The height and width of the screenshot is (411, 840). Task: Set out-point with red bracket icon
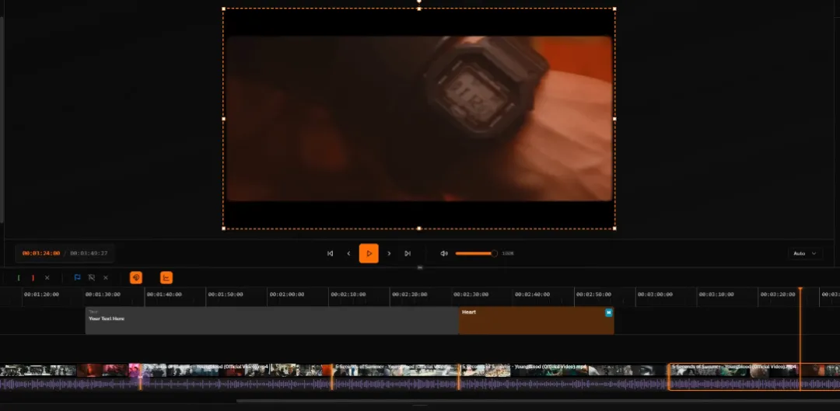pyautogui.click(x=33, y=277)
